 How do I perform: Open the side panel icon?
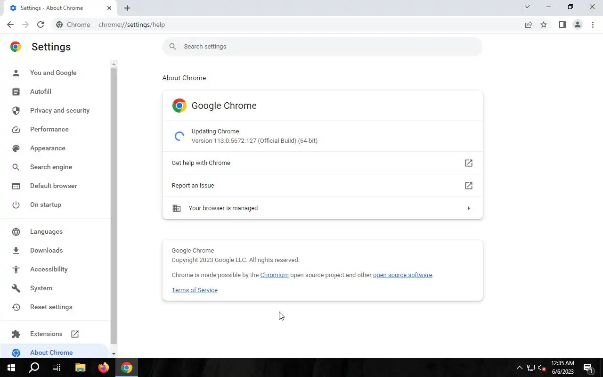(x=562, y=25)
